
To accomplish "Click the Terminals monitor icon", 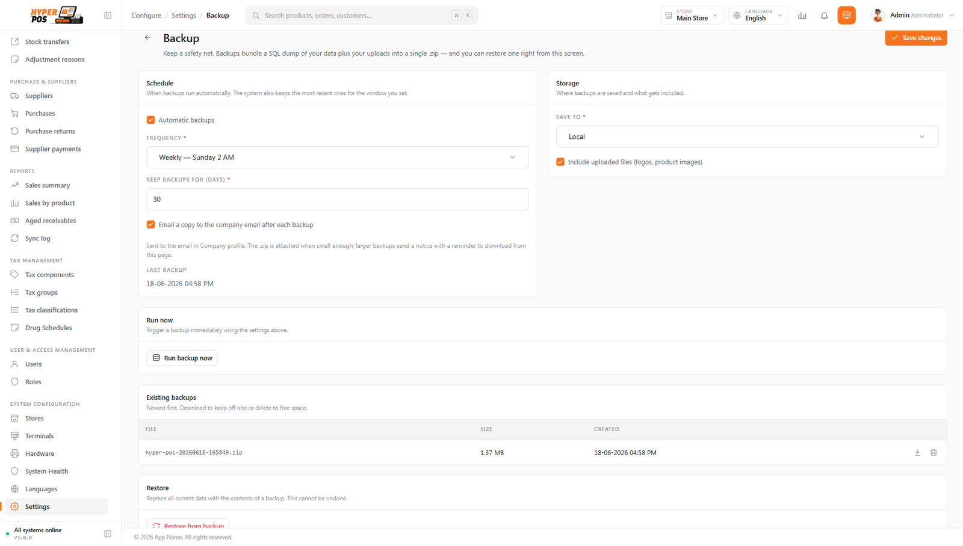I will [x=14, y=436].
